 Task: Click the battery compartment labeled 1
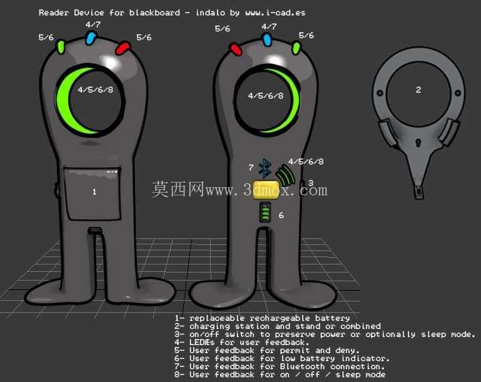click(93, 193)
